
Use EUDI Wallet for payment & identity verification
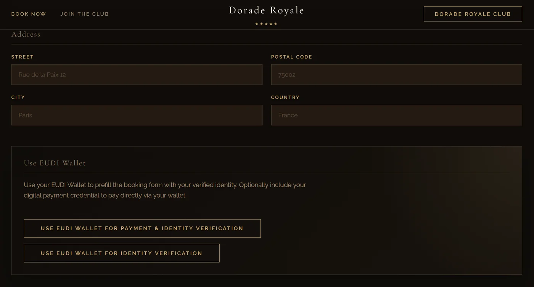click(x=142, y=228)
